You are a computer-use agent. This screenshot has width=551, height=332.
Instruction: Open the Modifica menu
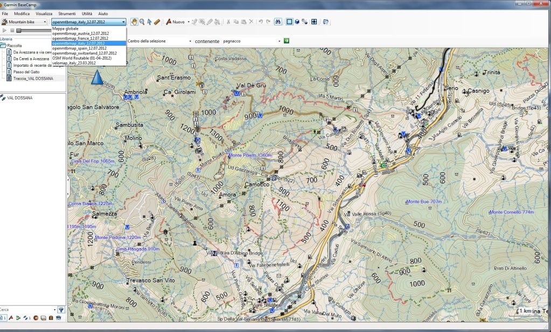tap(22, 13)
